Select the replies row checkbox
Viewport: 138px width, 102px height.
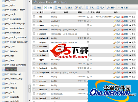click(x=34, y=81)
